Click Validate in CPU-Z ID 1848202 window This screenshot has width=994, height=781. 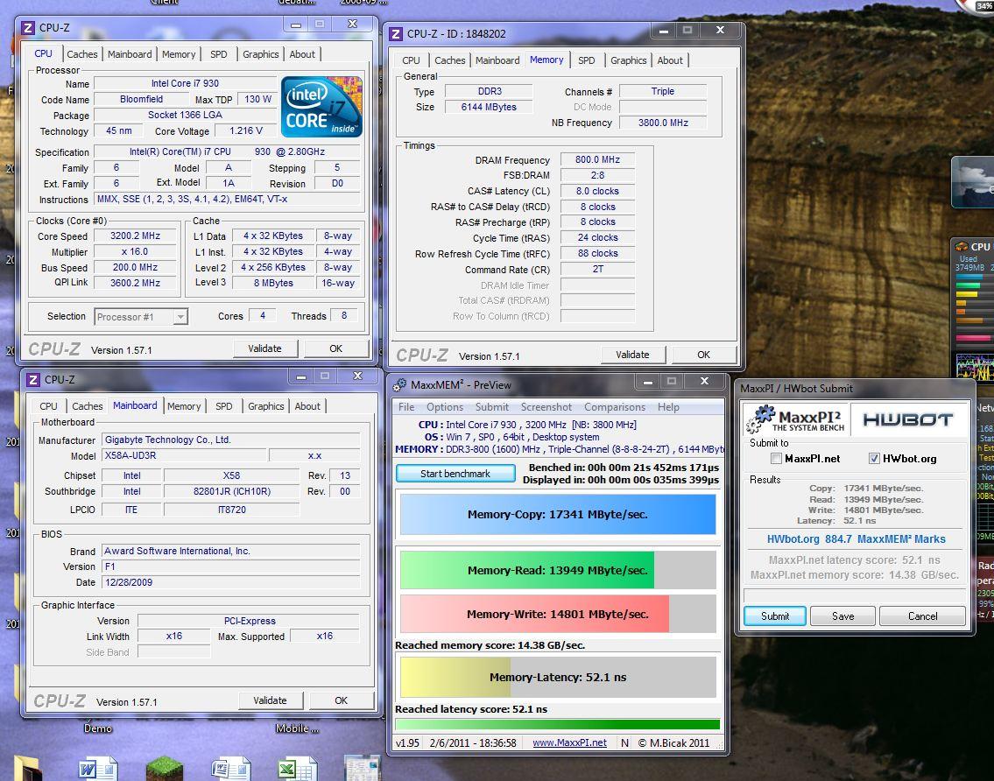pos(632,355)
